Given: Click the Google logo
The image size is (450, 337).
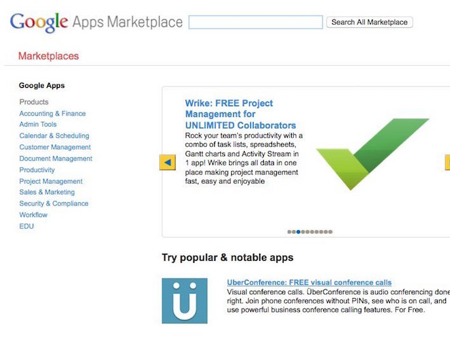Looking at the screenshot, I should click(39, 22).
